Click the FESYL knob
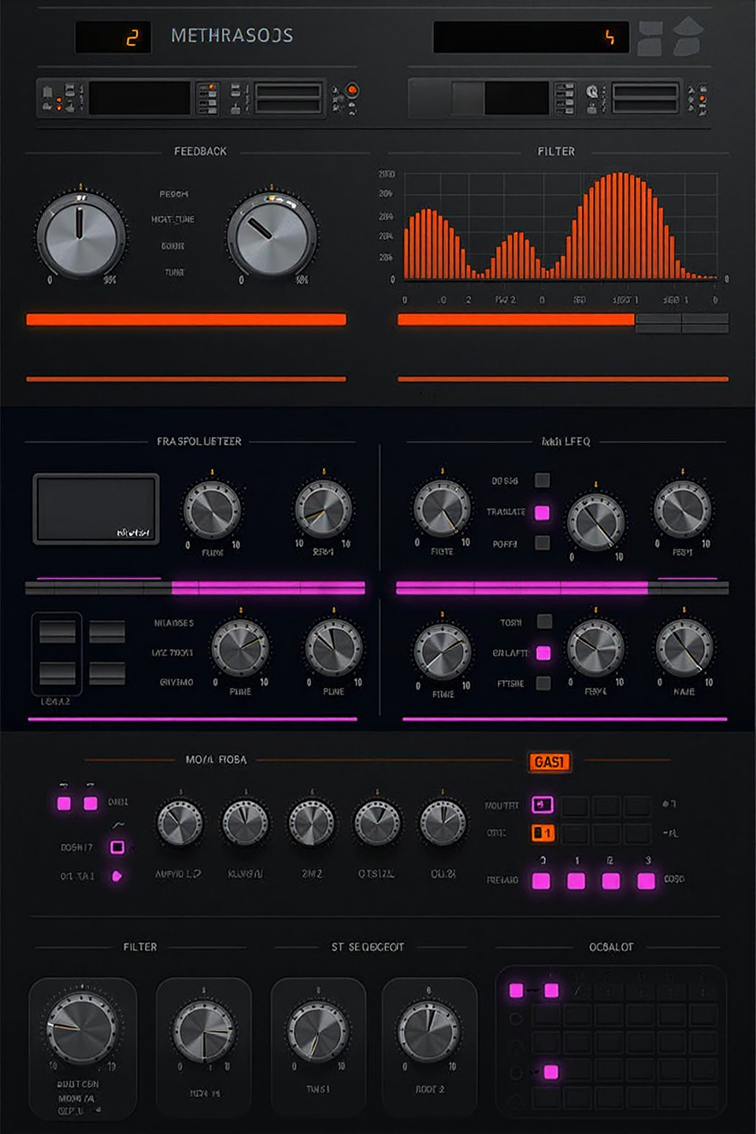 pos(595,648)
